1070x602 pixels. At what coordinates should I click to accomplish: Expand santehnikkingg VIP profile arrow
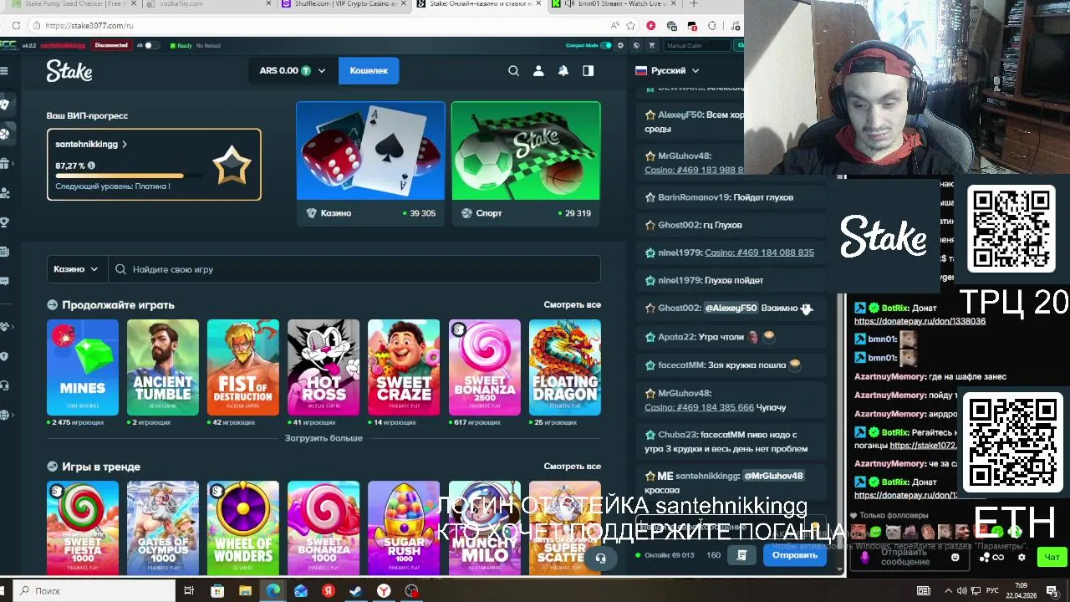125,144
